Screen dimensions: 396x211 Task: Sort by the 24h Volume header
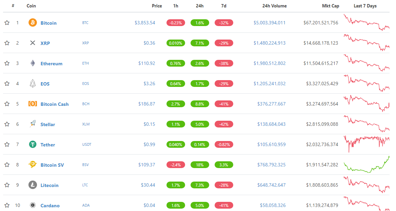(x=275, y=6)
